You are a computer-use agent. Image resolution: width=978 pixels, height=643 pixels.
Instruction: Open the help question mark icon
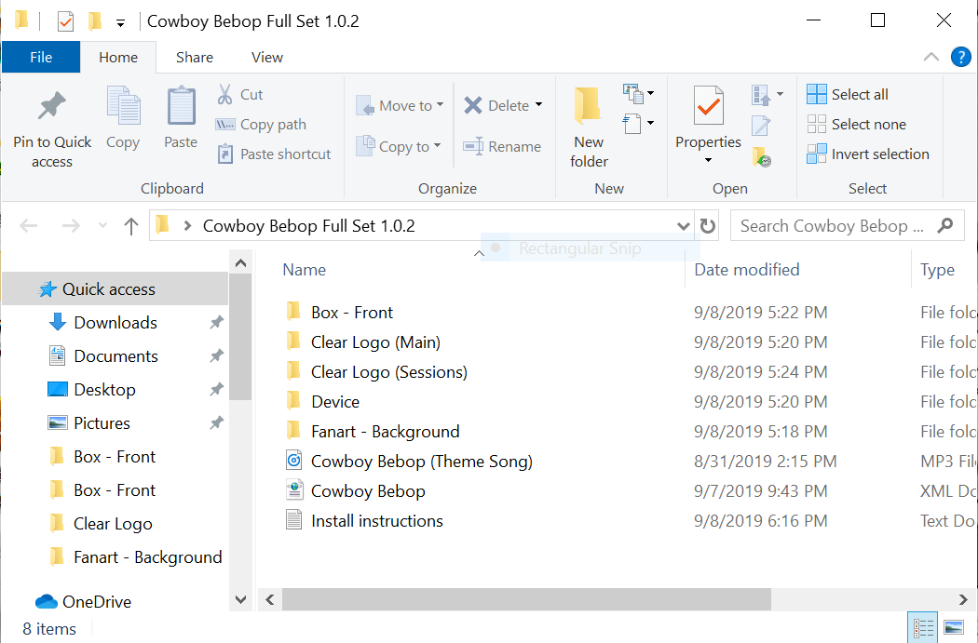pos(960,58)
